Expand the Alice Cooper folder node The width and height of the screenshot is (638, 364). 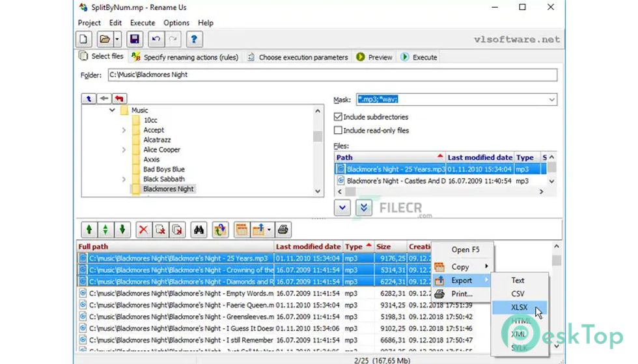pos(124,149)
